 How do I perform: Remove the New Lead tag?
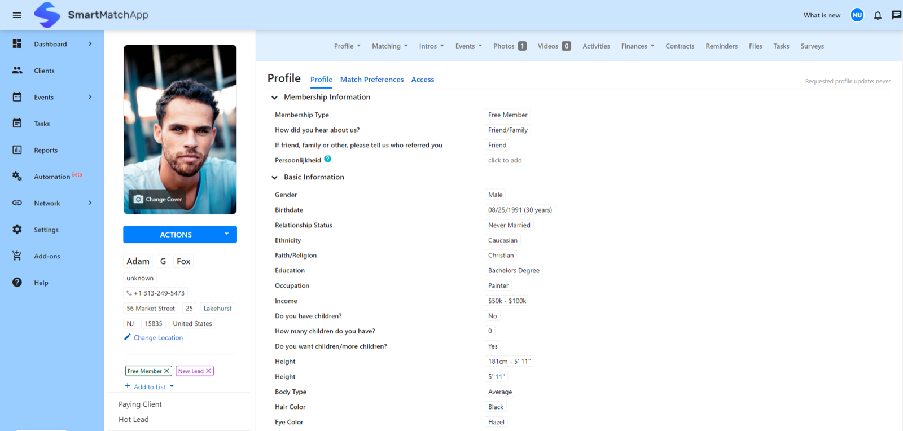tap(208, 371)
